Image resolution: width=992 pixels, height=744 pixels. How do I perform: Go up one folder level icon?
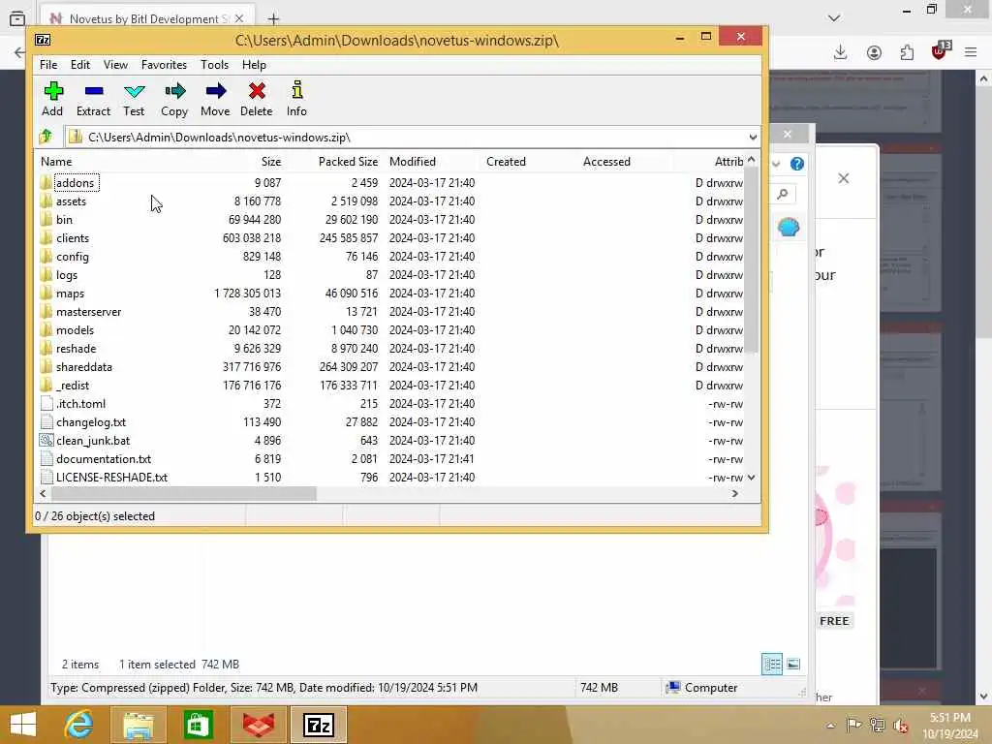[46, 137]
